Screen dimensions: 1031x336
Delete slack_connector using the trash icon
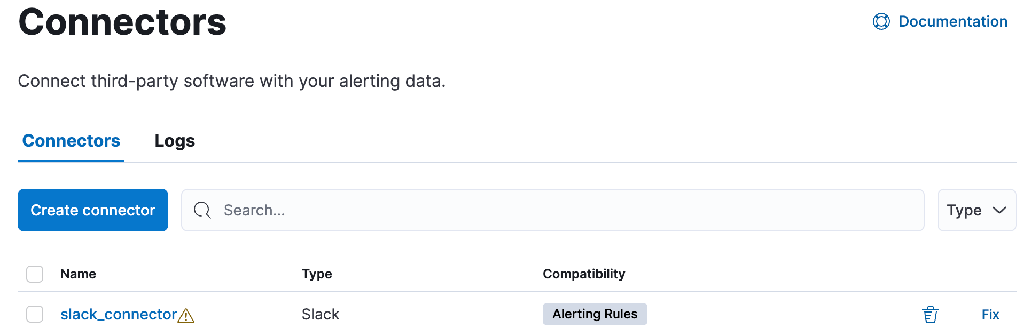[930, 315]
